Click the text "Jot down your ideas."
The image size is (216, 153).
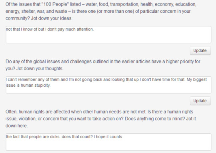point(52,18)
